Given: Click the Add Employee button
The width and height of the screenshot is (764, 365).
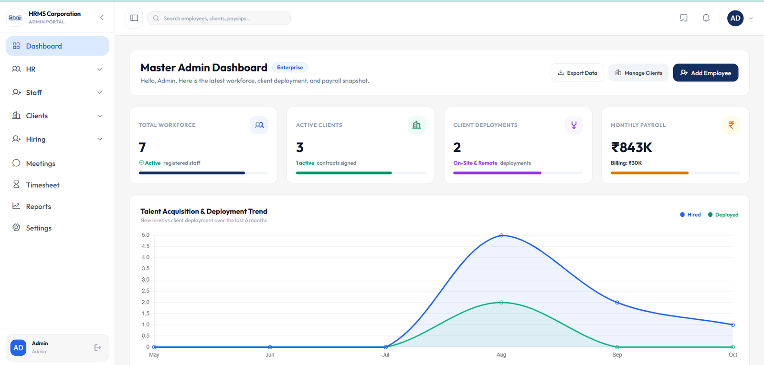Looking at the screenshot, I should click(x=706, y=73).
